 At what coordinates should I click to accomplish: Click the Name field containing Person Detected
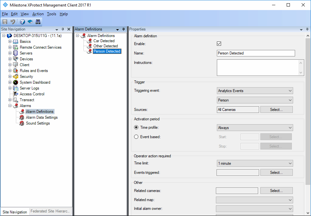coord(256,53)
